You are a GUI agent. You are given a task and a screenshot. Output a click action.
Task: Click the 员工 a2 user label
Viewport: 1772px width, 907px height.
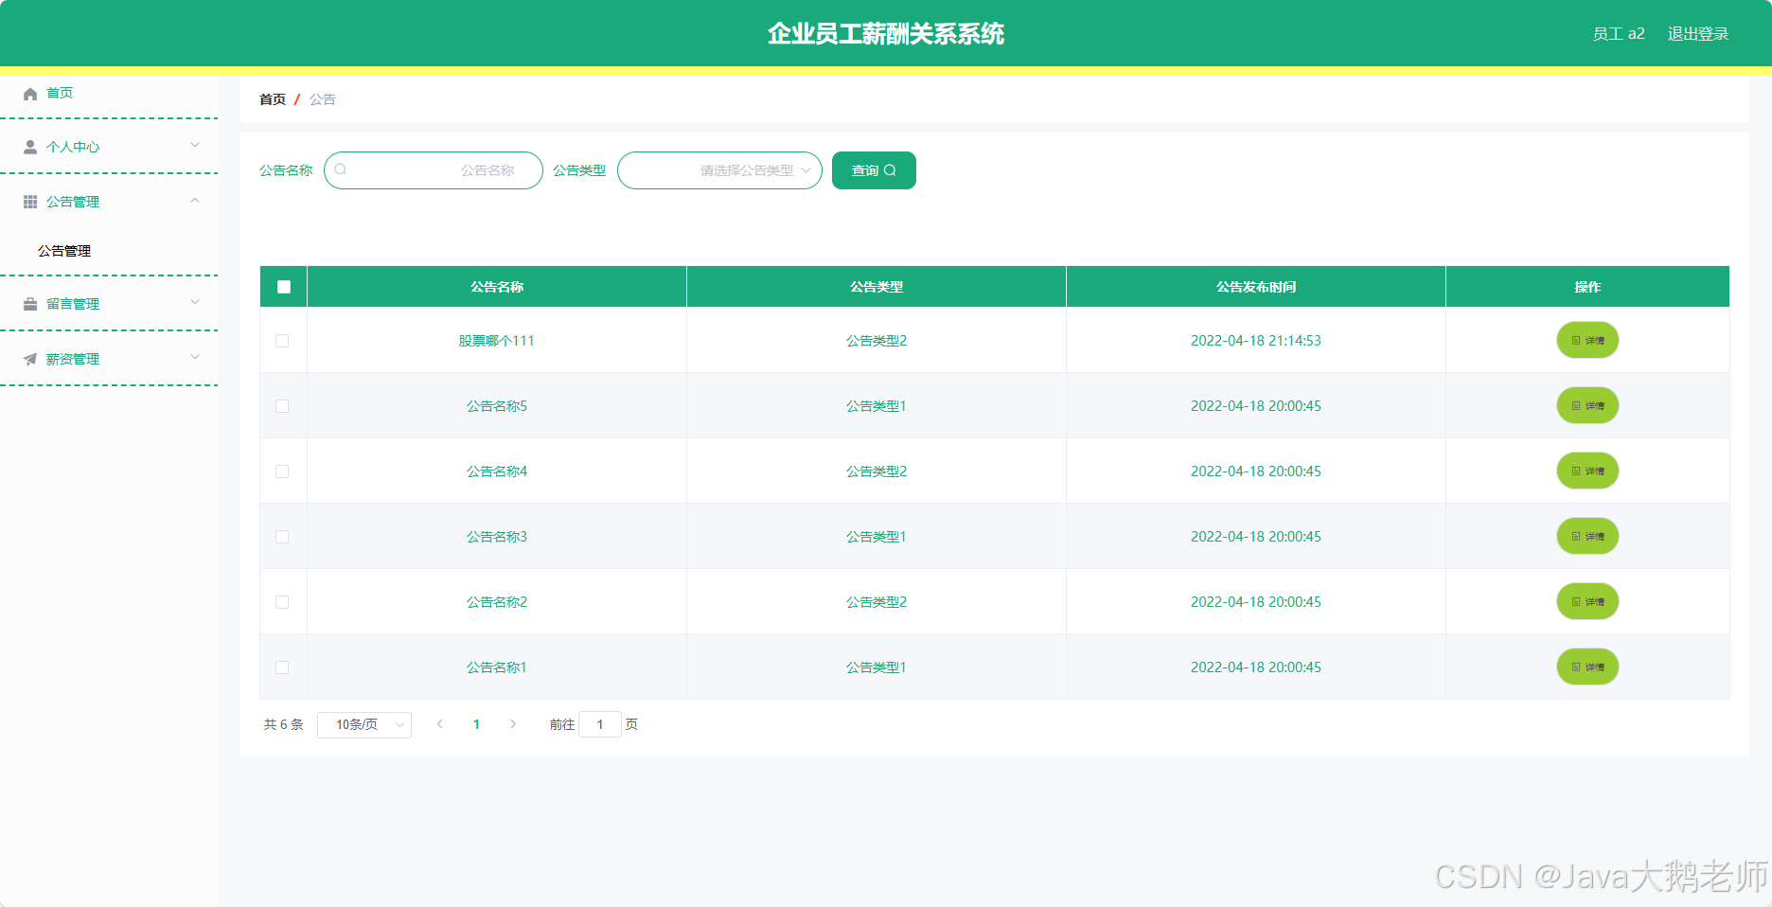pyautogui.click(x=1619, y=34)
